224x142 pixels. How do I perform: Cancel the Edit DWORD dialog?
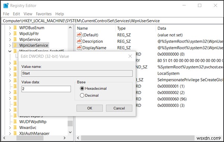coord(119,108)
